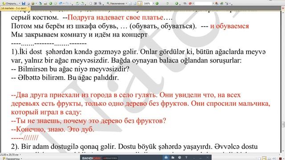Click the green globe toolbar icon
This screenshot has width=285, height=160.
222,4
